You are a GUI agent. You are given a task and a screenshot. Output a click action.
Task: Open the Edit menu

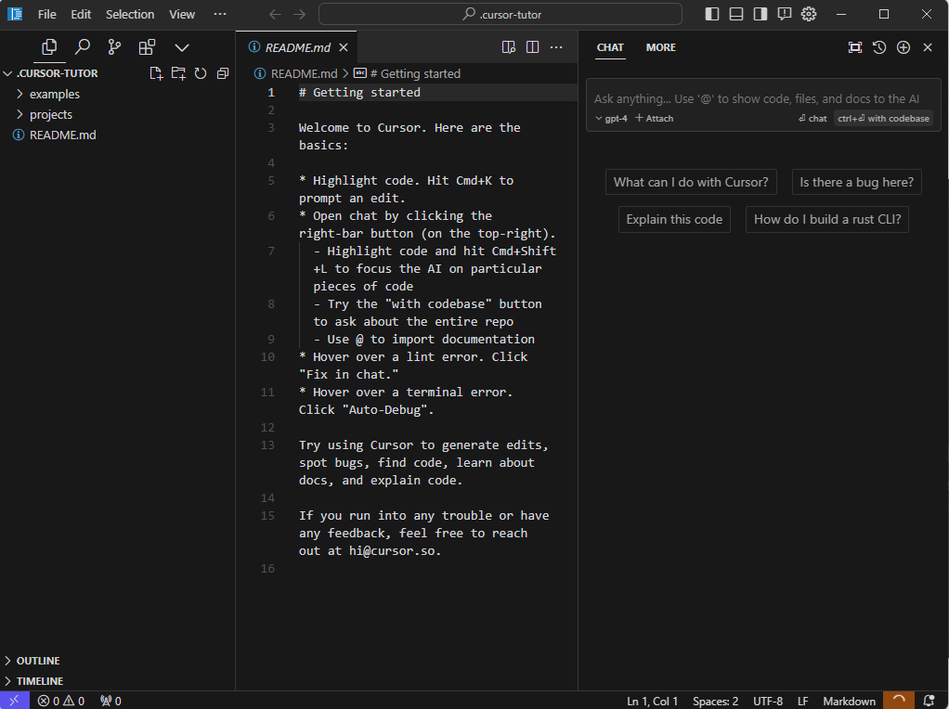(x=81, y=14)
